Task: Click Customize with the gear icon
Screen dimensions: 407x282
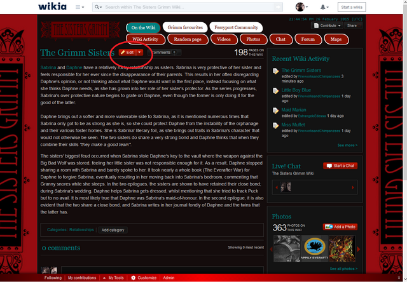Action: (x=144, y=278)
